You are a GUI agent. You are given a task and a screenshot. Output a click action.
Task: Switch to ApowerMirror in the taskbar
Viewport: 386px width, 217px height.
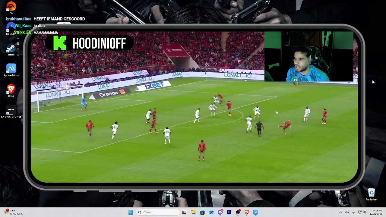coord(255,212)
